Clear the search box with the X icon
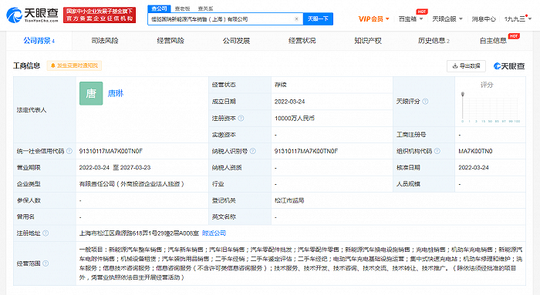The height and width of the screenshot is (295, 540). click(296, 19)
